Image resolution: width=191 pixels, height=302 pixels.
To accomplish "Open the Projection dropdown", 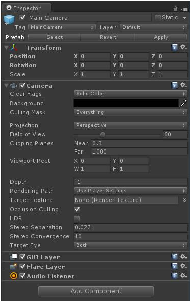I will [x=130, y=125].
